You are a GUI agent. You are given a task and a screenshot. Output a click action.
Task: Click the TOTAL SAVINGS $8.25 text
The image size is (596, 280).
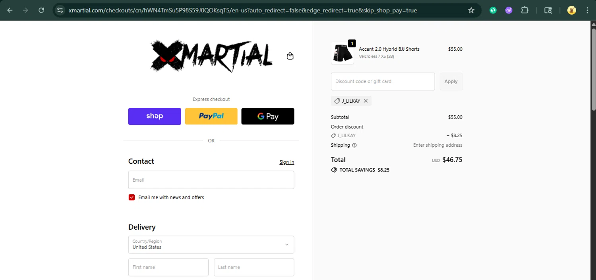(x=364, y=170)
